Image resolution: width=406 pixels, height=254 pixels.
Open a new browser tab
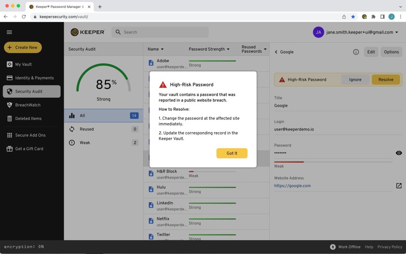tap(100, 7)
